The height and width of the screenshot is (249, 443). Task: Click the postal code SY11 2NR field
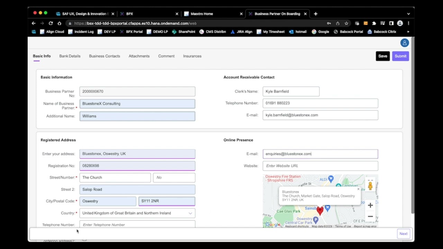click(167, 201)
